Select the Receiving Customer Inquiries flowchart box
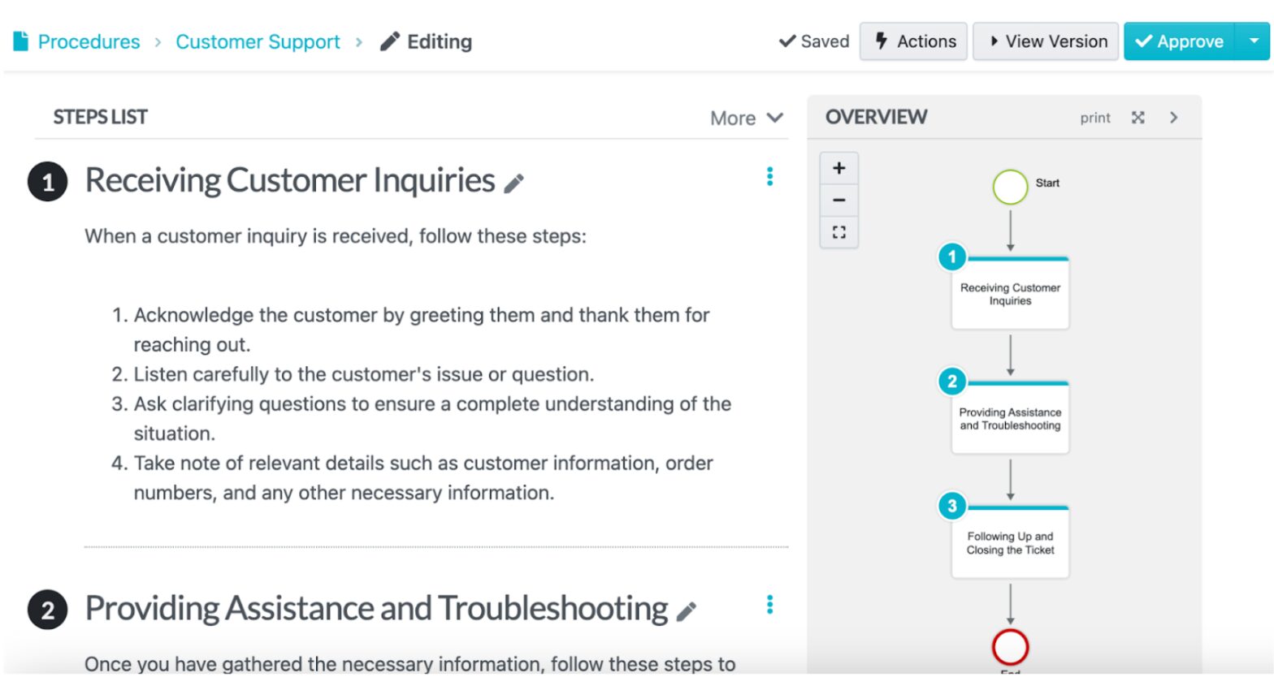 1010,294
